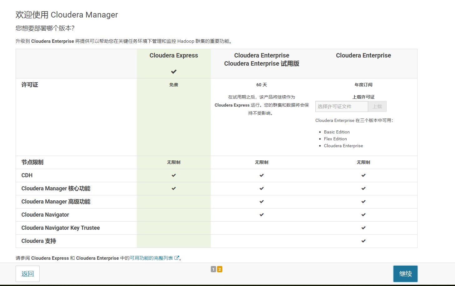Click CDH checkmark in Enterprise trial column
This screenshot has width=455, height=286.
coord(262,175)
